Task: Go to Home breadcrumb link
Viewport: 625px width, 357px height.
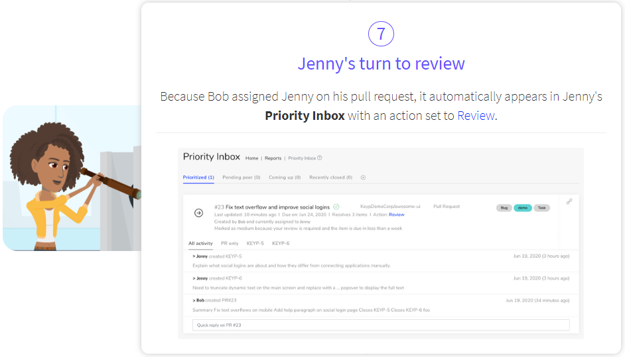Action: click(252, 158)
